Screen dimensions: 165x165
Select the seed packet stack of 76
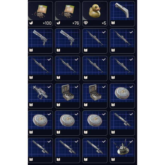tap(68, 14)
